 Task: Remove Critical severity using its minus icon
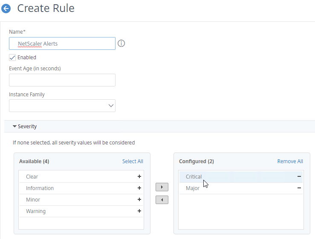299,176
